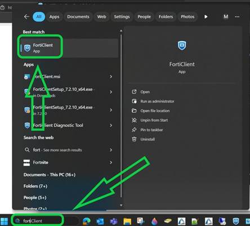Screen dimensions: 250x226
Task: Expand FortiClientSetup in Downloads chevron
Action: (x=111, y=92)
